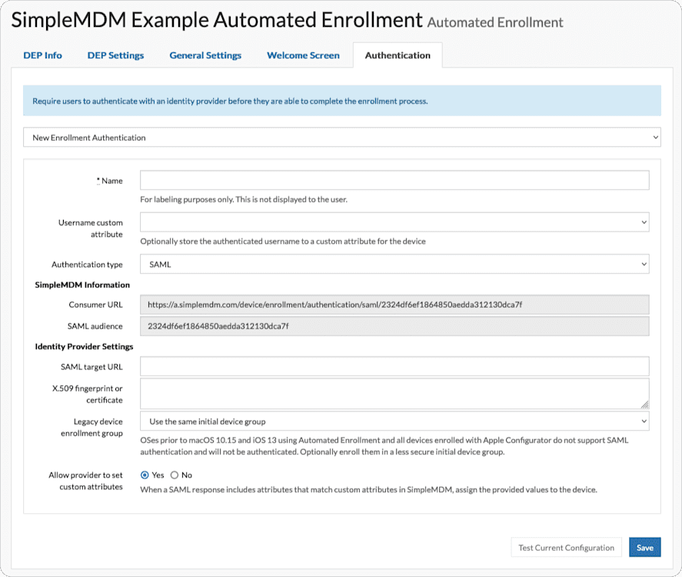Open the DEP Info tab
The height and width of the screenshot is (577, 682).
pyautogui.click(x=42, y=55)
